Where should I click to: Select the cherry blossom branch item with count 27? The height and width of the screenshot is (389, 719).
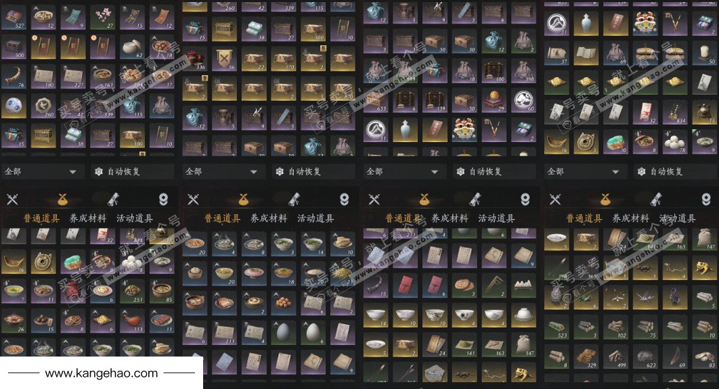click(x=102, y=17)
